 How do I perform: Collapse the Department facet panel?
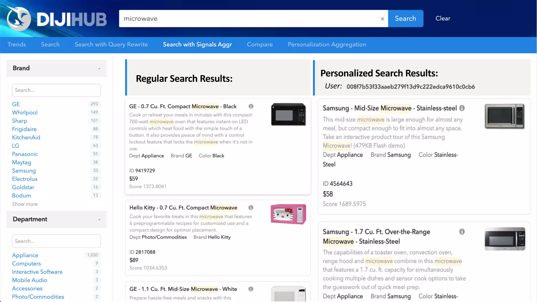coord(99,219)
